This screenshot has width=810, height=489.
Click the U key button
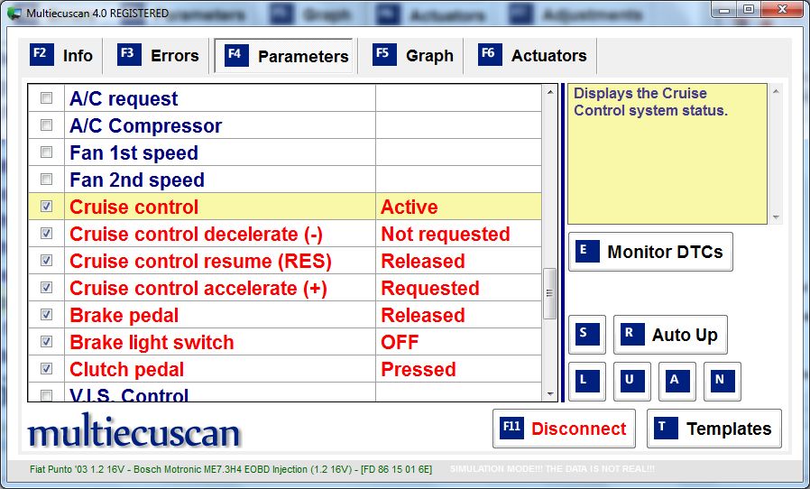pos(631,382)
